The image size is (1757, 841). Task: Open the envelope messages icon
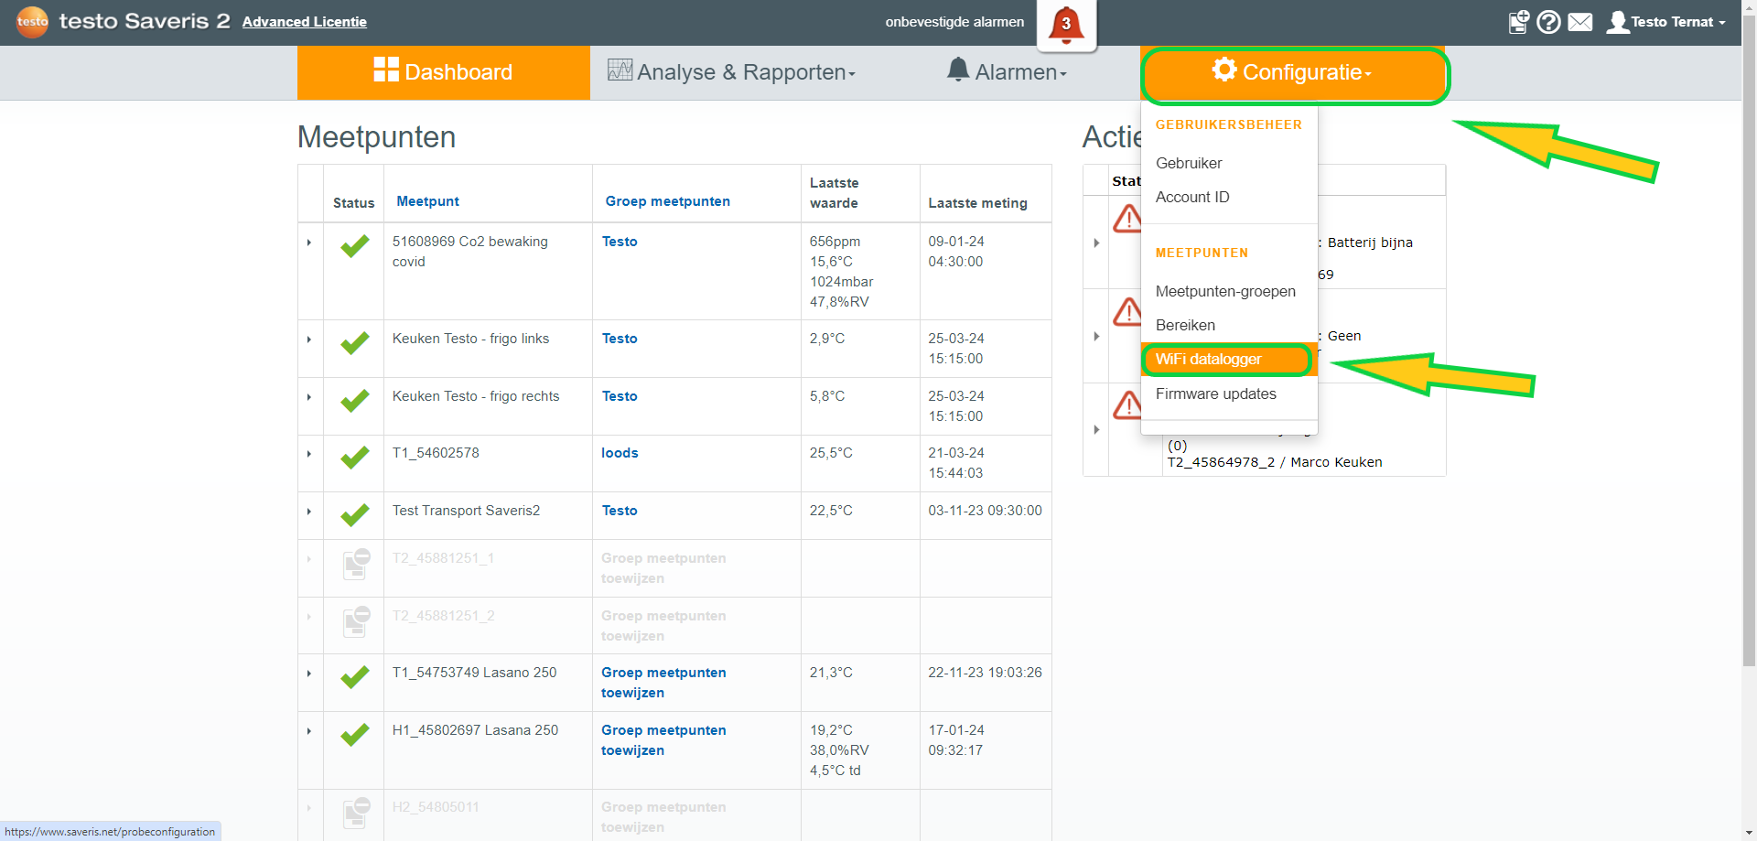click(x=1580, y=21)
